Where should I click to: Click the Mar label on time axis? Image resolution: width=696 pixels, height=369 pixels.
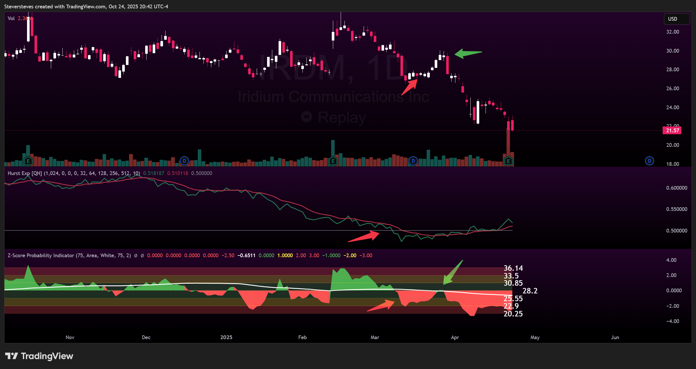(375, 337)
